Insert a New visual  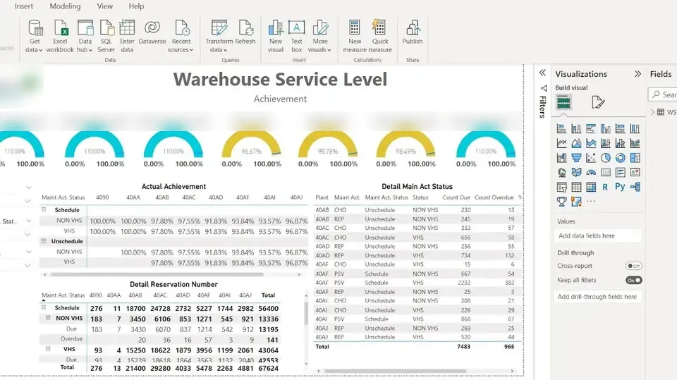pos(276,36)
